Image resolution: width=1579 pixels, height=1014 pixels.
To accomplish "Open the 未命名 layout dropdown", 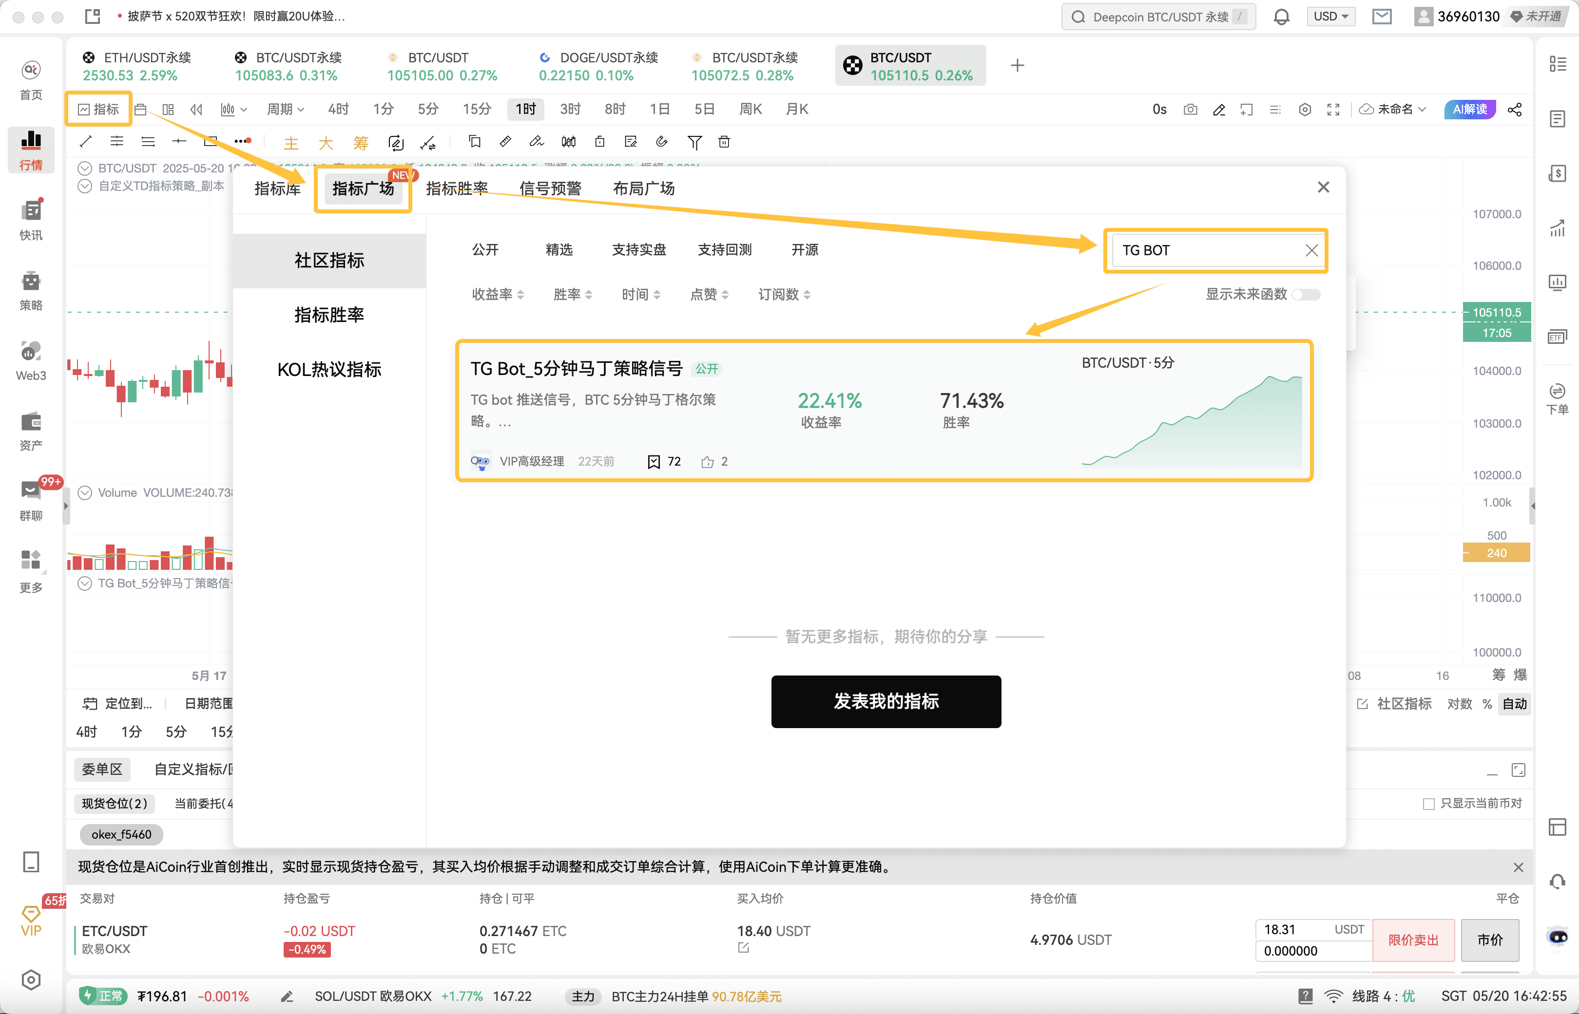I will 1392,109.
